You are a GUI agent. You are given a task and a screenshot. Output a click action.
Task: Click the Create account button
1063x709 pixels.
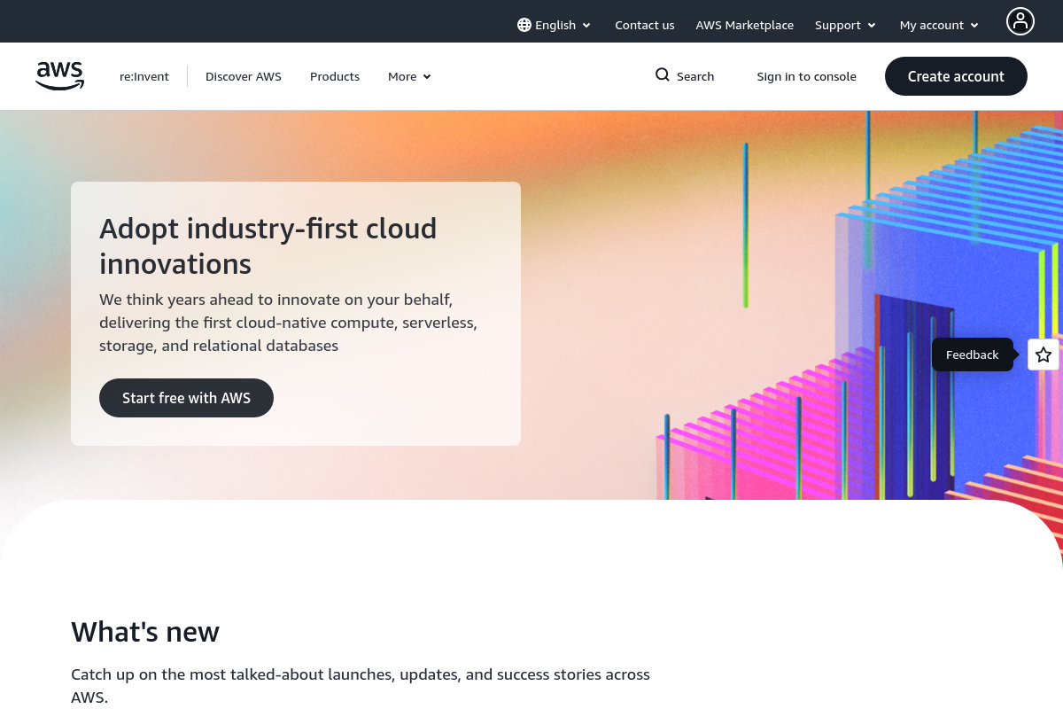tap(956, 76)
